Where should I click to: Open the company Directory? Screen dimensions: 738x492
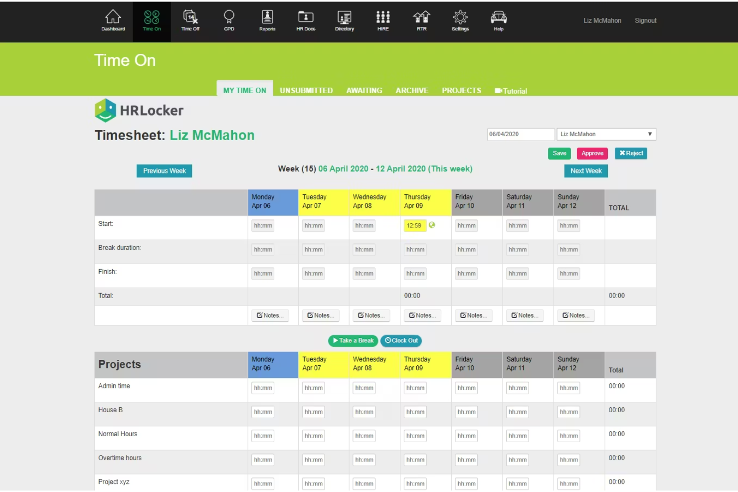[x=344, y=20]
